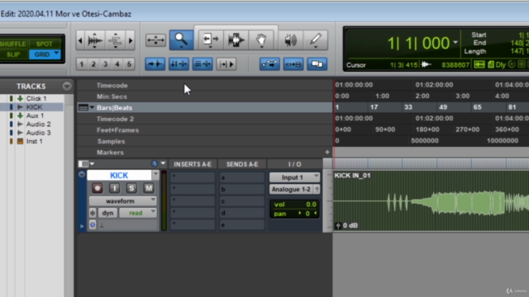
Task: Recall zoom preset 1
Action: point(82,64)
